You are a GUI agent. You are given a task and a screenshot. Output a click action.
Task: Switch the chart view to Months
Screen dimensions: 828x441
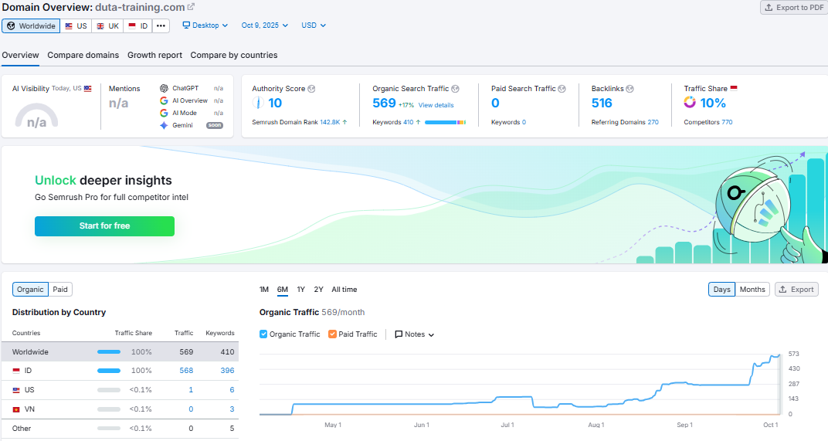[x=752, y=290]
